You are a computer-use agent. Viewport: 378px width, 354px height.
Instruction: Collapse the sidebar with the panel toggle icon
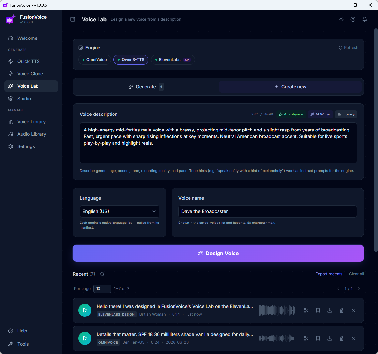tap(72, 19)
